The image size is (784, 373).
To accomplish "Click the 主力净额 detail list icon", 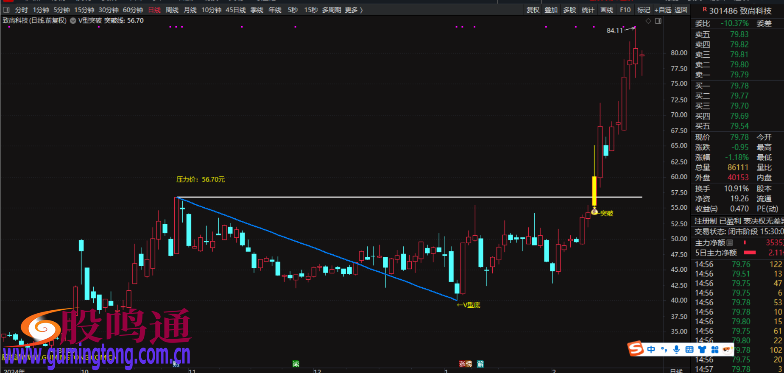I will [x=730, y=242].
